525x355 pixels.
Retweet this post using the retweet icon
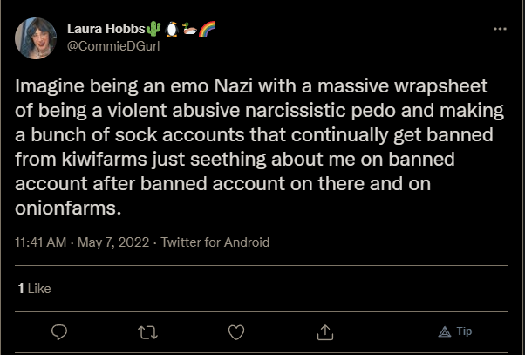click(147, 331)
